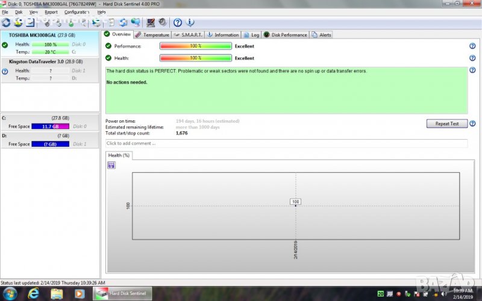Click the question icon beside Kingston DataTraveler
Screen dimensions: 482x301
5,71
